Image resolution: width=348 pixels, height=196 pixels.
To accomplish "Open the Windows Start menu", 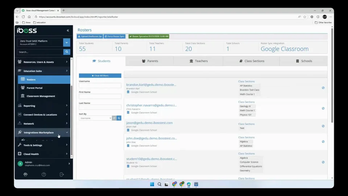I will click(x=152, y=184).
